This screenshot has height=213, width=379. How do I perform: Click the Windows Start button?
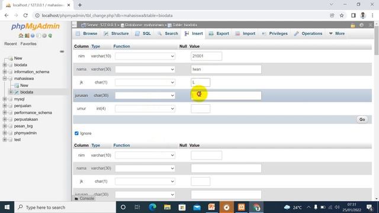click(7, 207)
